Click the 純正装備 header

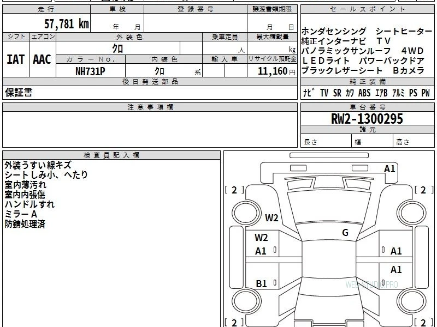click(367, 81)
